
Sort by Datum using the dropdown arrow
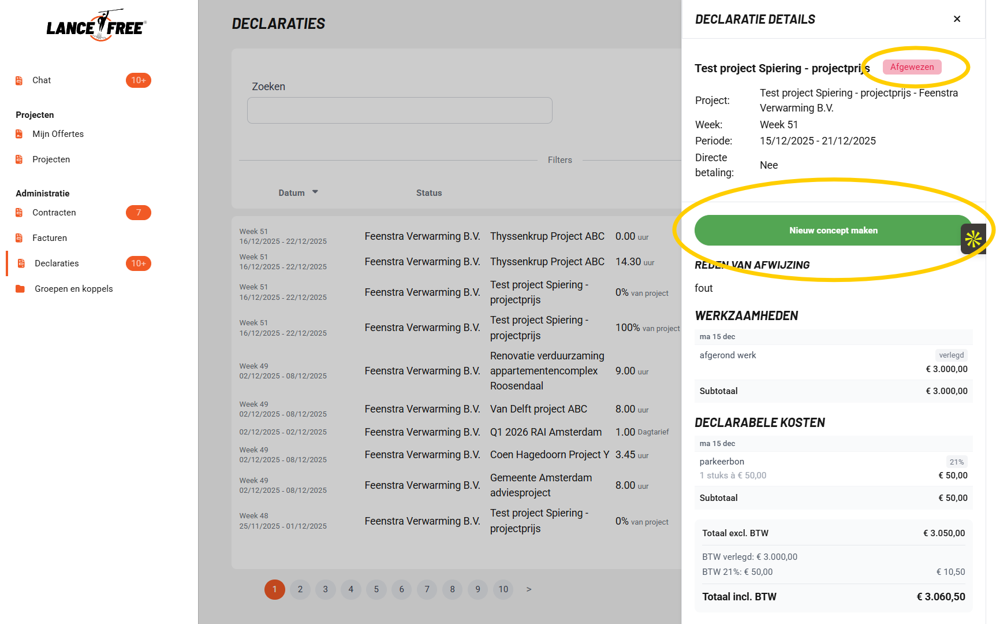pos(315,192)
